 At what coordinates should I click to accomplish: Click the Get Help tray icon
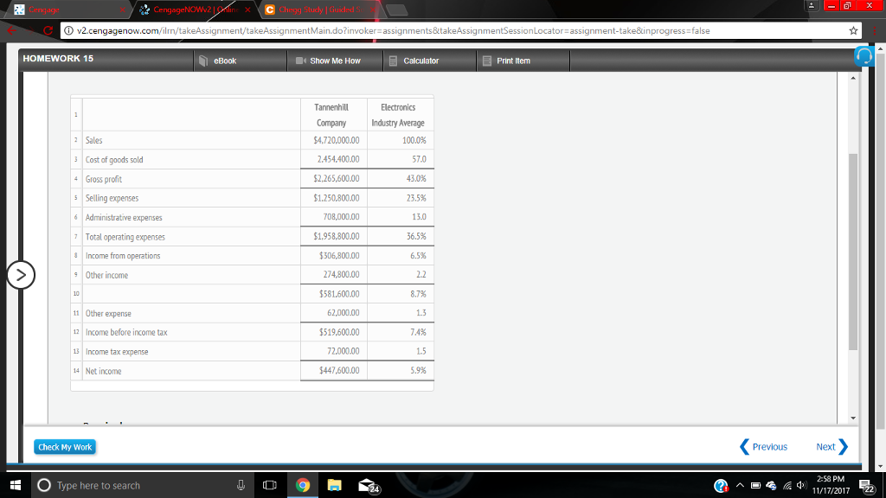721,486
